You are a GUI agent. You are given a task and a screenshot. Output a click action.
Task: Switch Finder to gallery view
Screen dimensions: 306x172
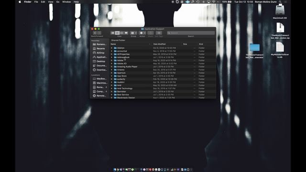point(126,33)
